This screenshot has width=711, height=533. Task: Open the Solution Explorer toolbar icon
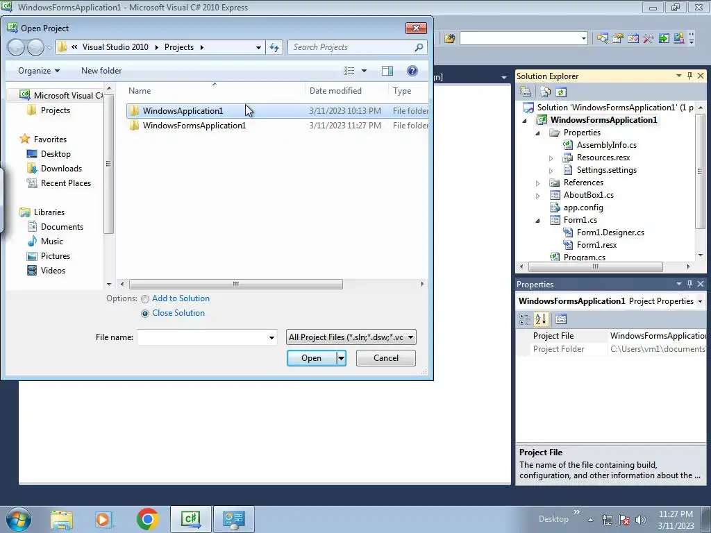603,39
